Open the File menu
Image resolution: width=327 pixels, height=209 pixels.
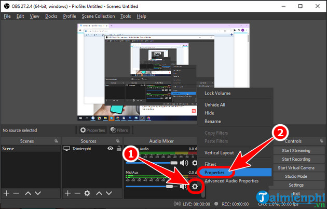7,16
